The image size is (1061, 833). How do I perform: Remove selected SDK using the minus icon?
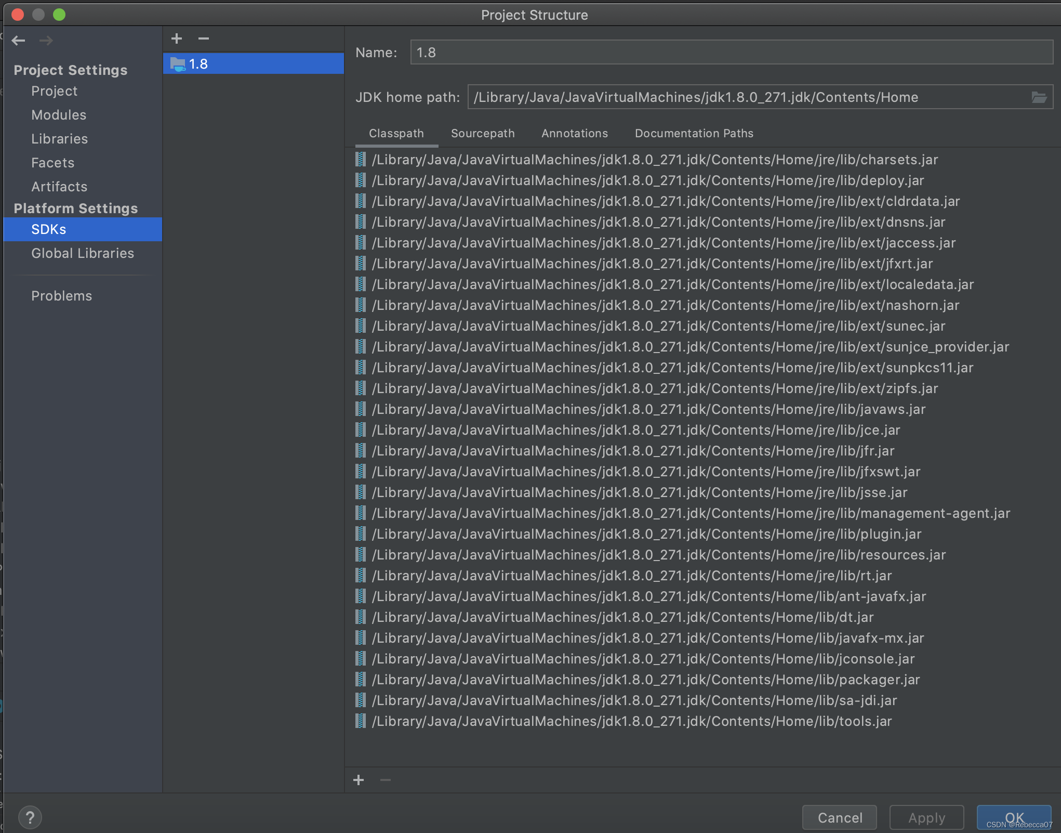point(203,38)
